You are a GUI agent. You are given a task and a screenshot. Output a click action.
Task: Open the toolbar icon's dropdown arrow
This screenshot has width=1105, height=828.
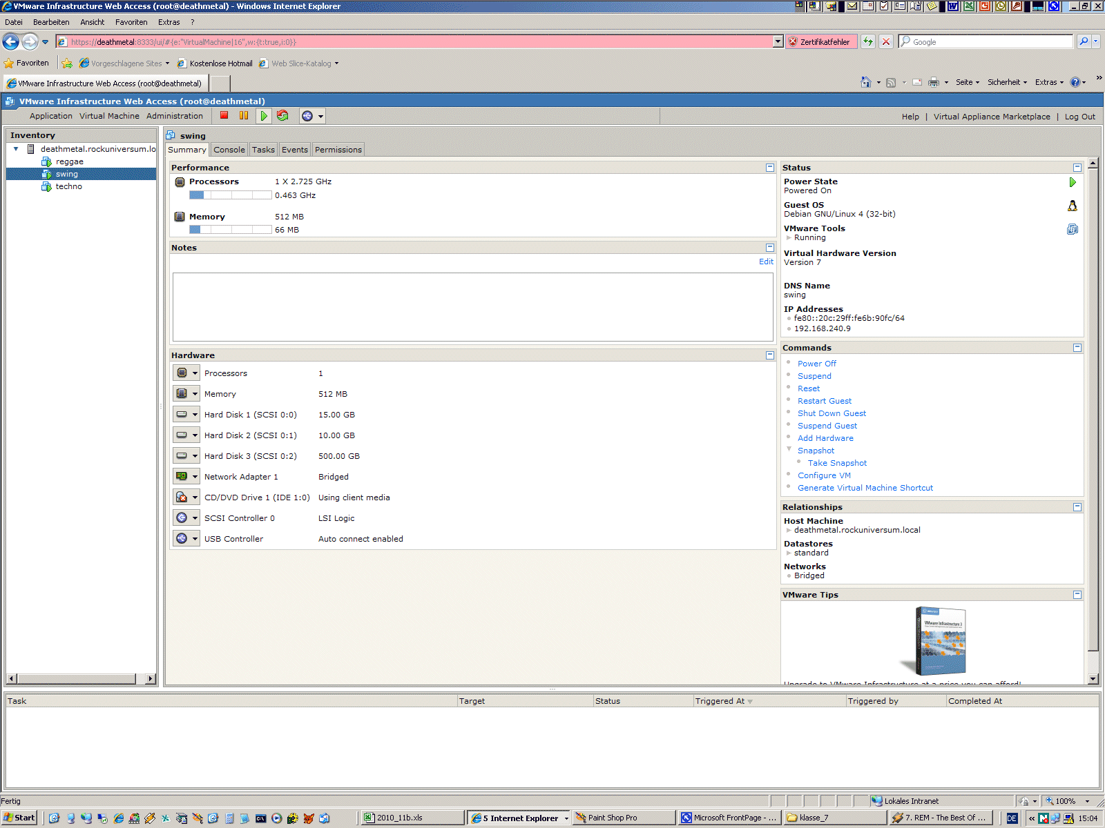pos(320,116)
